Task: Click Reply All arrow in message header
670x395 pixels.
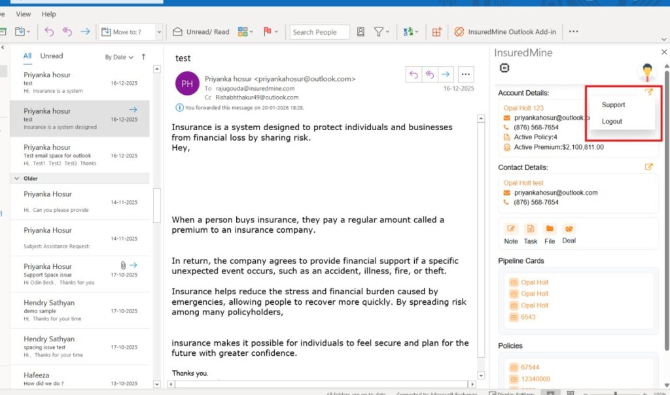Action: tap(430, 75)
